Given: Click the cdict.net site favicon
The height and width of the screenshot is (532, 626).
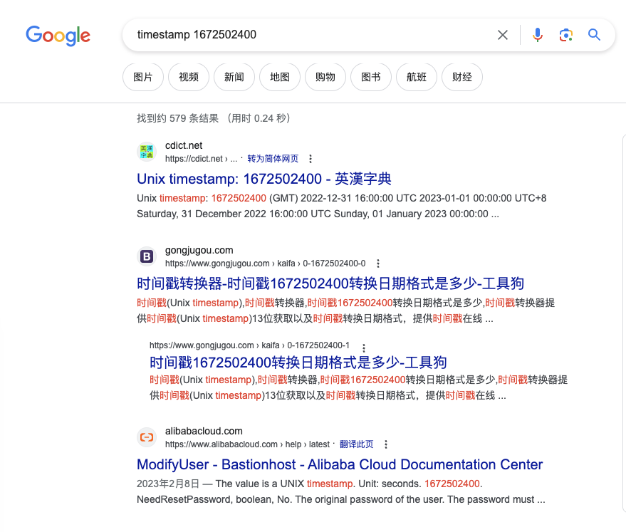Looking at the screenshot, I should 147,151.
